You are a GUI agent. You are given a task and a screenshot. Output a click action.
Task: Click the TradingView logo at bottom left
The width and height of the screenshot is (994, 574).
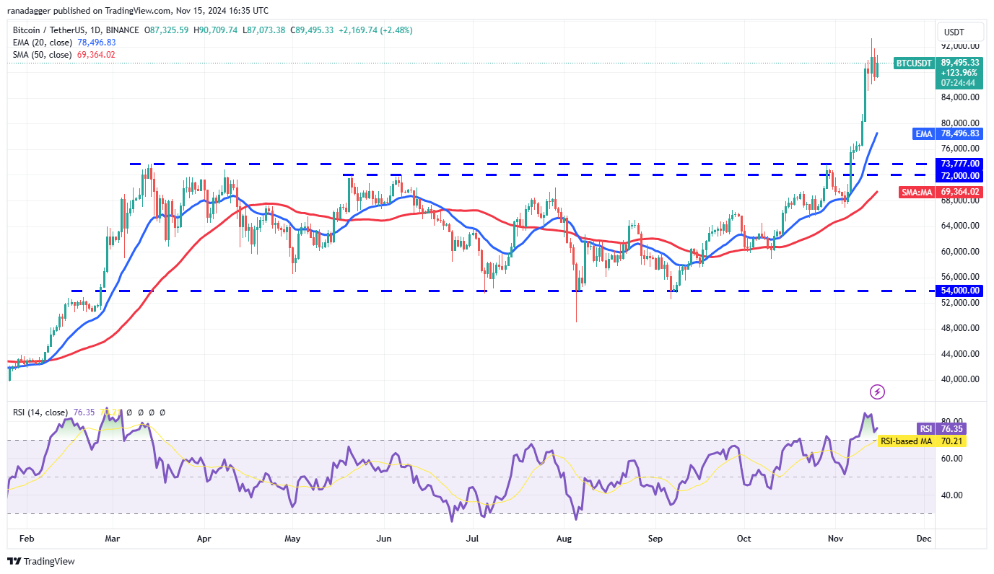[x=41, y=561]
